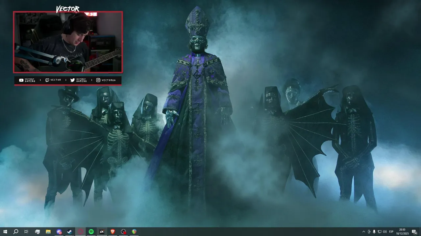Viewport: 421px width, 236px height.
Task: Open Windows Search from the taskbar
Action: point(15,232)
